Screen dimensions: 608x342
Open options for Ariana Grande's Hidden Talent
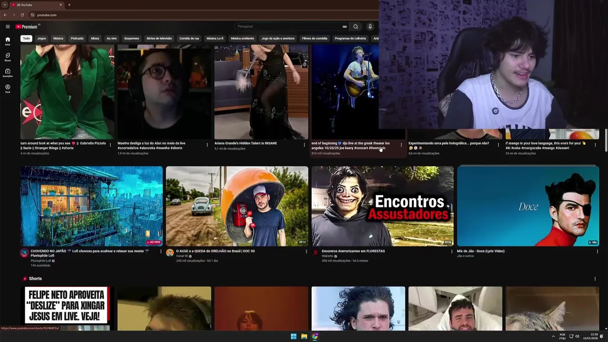(x=304, y=145)
